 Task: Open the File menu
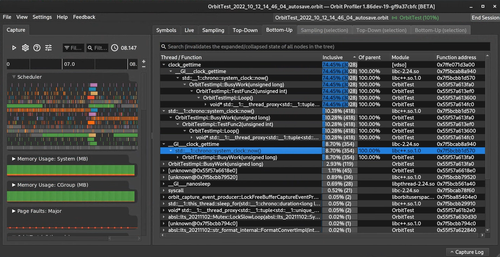(7, 17)
